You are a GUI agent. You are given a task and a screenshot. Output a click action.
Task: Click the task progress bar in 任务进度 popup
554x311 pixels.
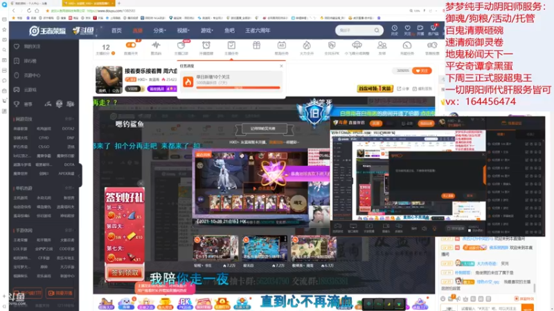click(x=238, y=88)
